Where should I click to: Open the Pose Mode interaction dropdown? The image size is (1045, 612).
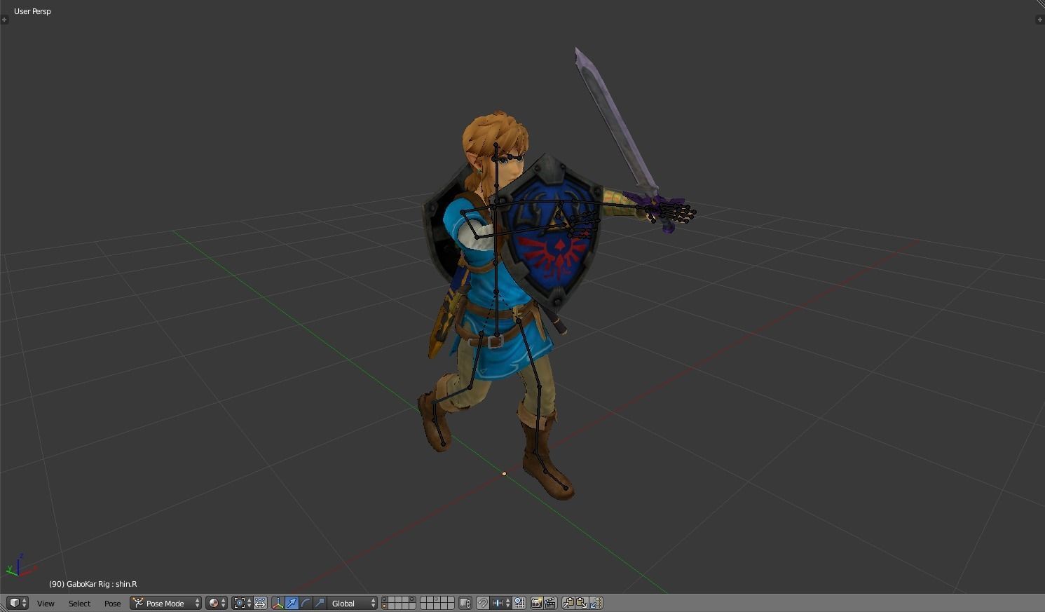click(x=166, y=603)
